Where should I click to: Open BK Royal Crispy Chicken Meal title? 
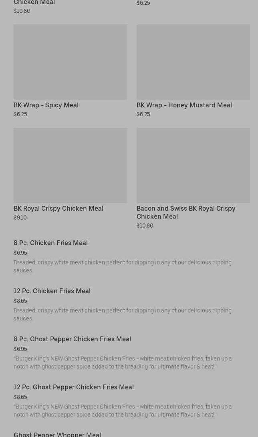point(58,208)
